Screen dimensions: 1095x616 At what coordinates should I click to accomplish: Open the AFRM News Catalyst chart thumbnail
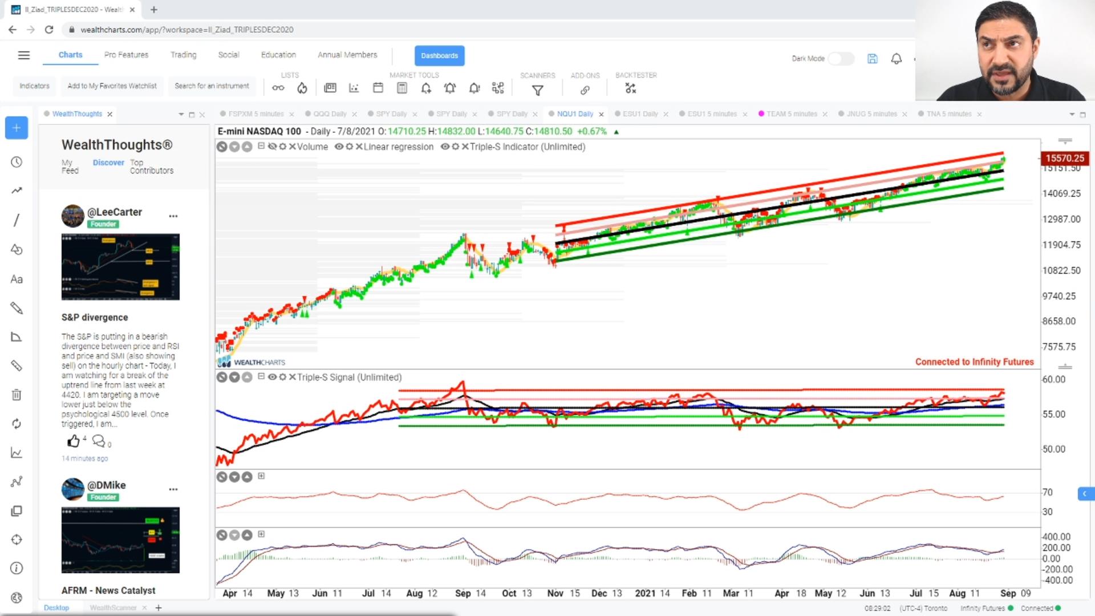(x=120, y=540)
